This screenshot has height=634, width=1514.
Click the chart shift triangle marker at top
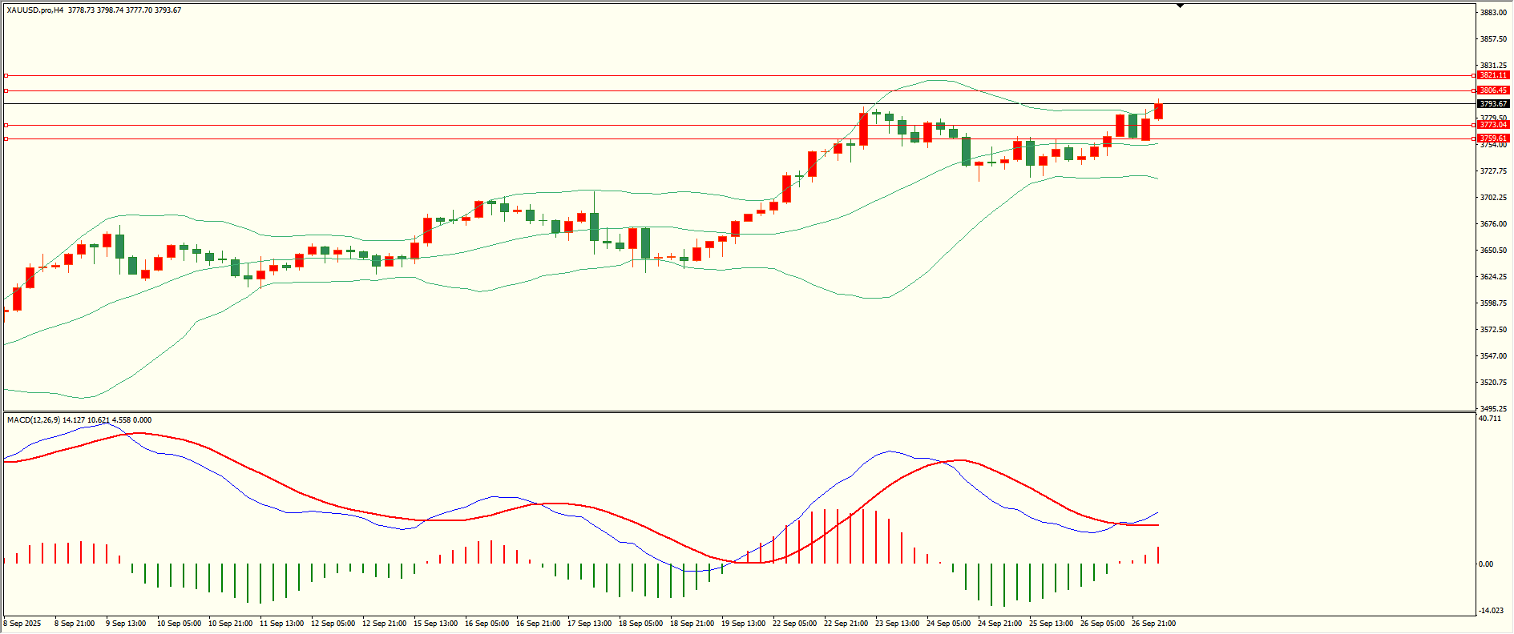tap(1180, 6)
